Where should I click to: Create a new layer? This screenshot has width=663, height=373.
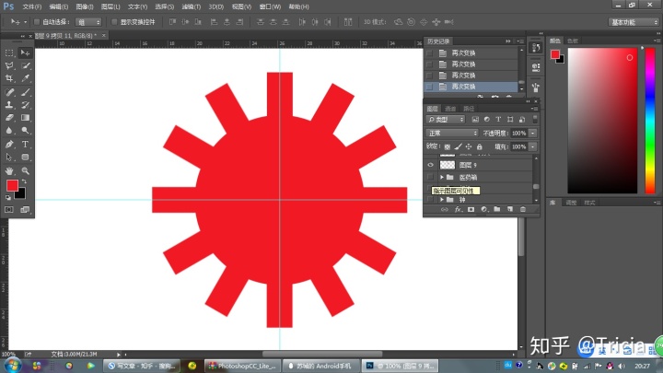pyautogui.click(x=510, y=209)
